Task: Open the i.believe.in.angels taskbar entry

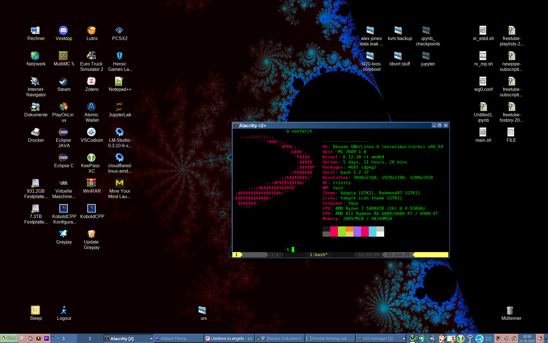Action: click(x=229, y=338)
